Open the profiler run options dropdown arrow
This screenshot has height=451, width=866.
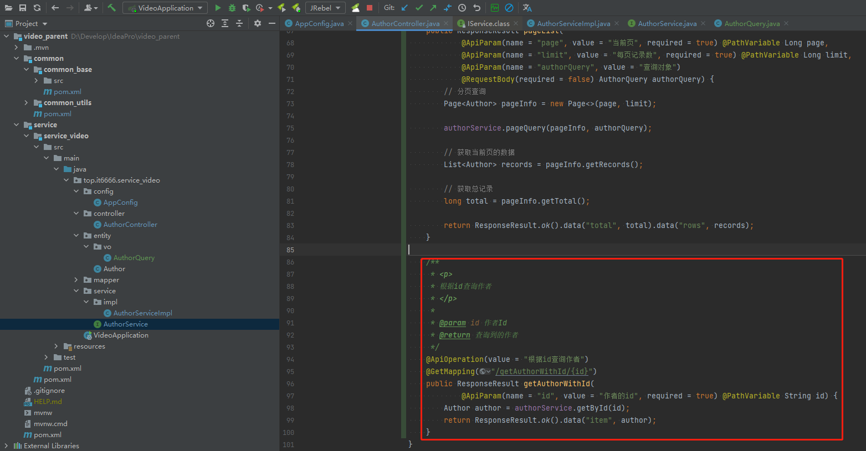270,8
